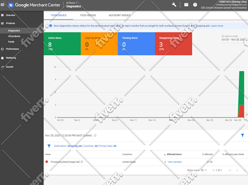
Task: Click the % affected column header
Action: click(208, 154)
